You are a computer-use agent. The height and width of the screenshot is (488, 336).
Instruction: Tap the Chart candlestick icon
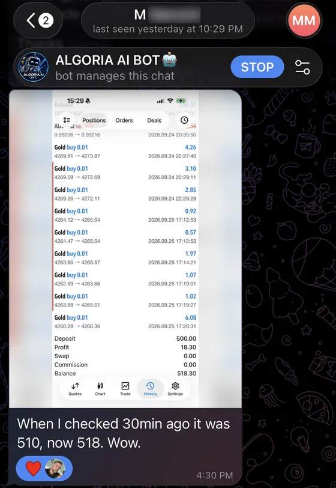tap(100, 389)
